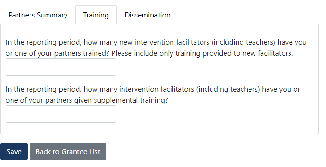Screen dimensions: 326x167
Task: Click the gray Back to Grantee List button
Action: point(68,151)
